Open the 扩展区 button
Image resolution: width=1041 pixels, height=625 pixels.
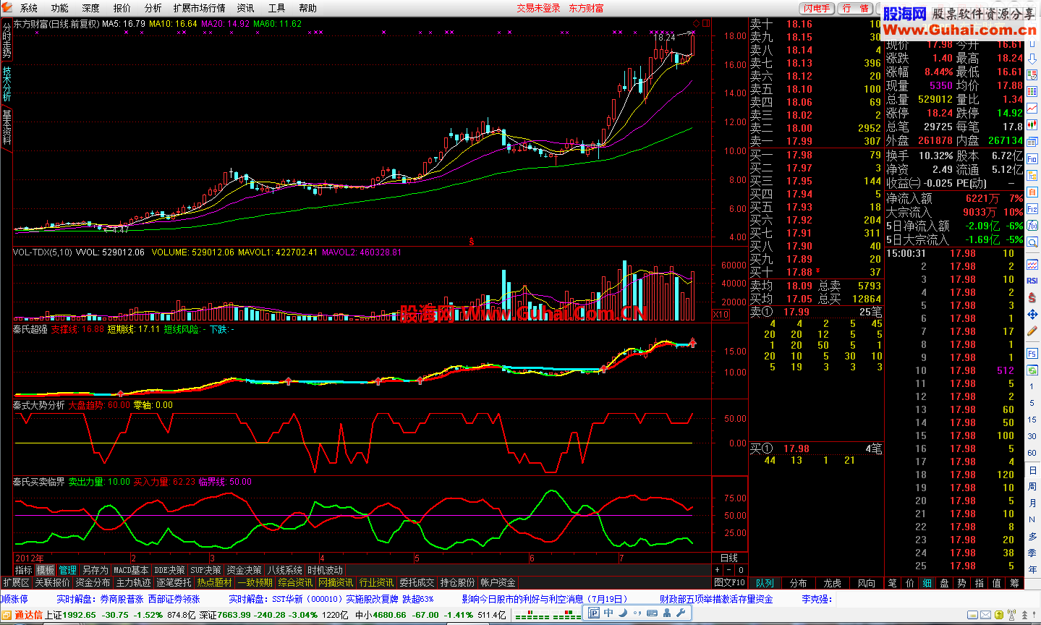(x=16, y=582)
